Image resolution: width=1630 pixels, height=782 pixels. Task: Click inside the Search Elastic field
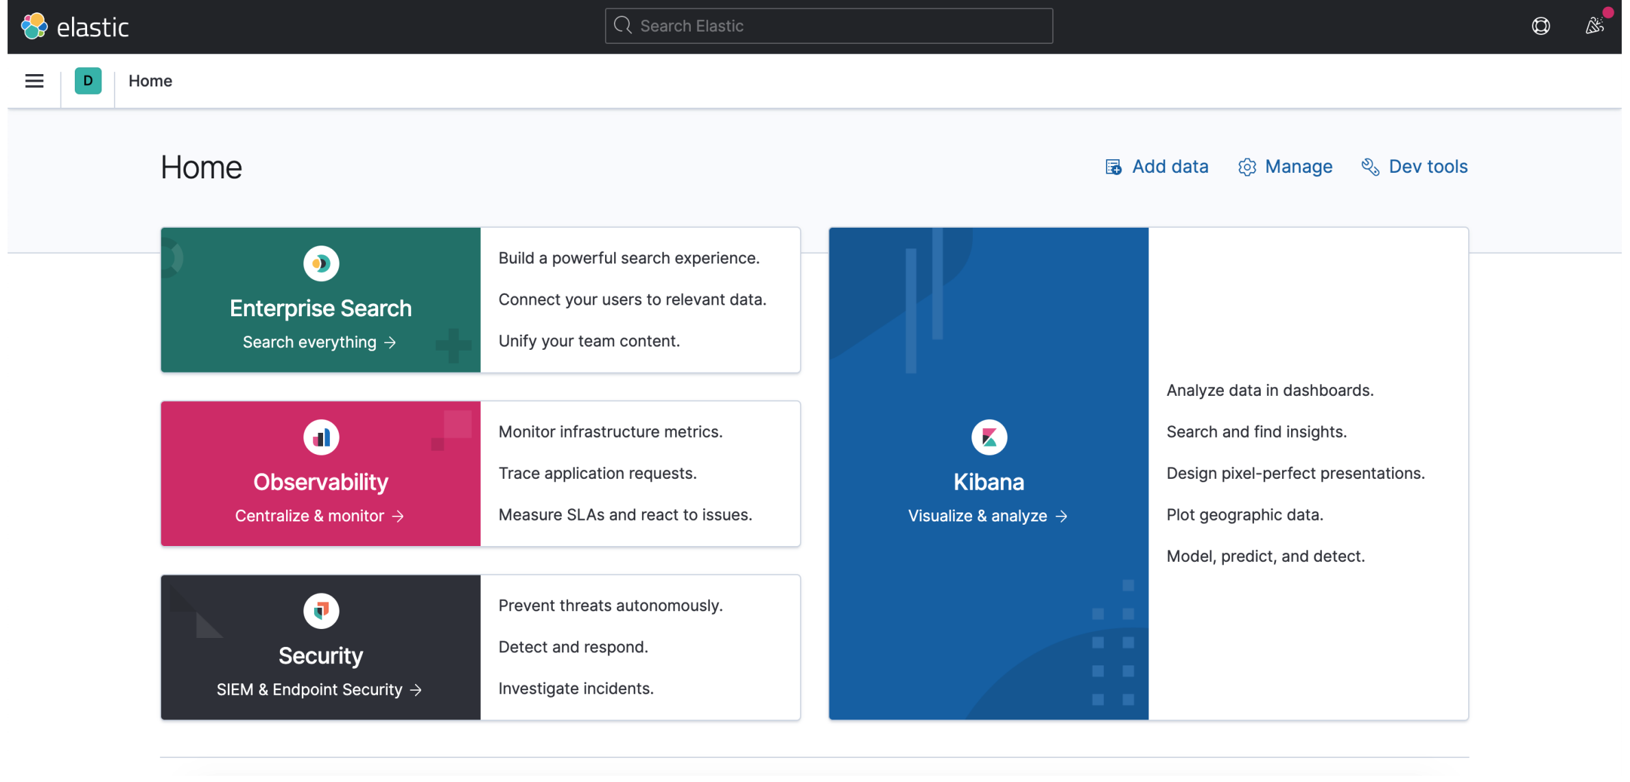click(829, 26)
